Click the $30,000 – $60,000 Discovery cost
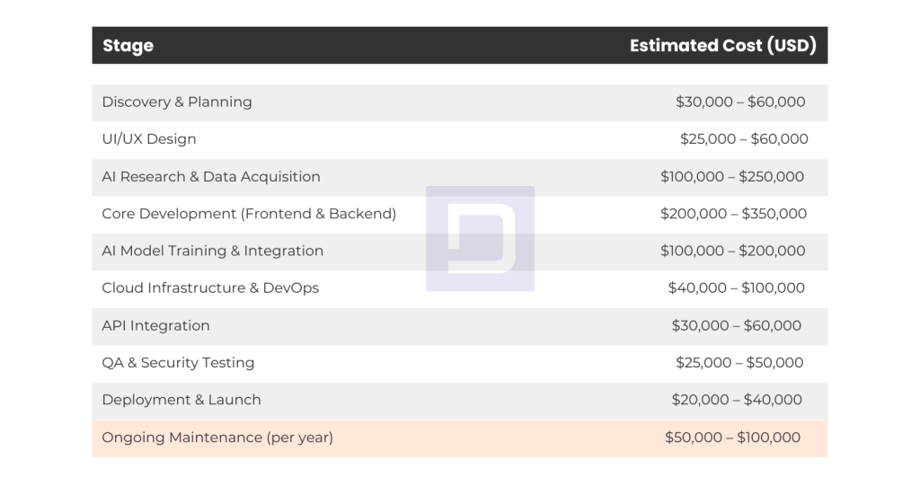The height and width of the screenshot is (478, 920). [x=740, y=102]
